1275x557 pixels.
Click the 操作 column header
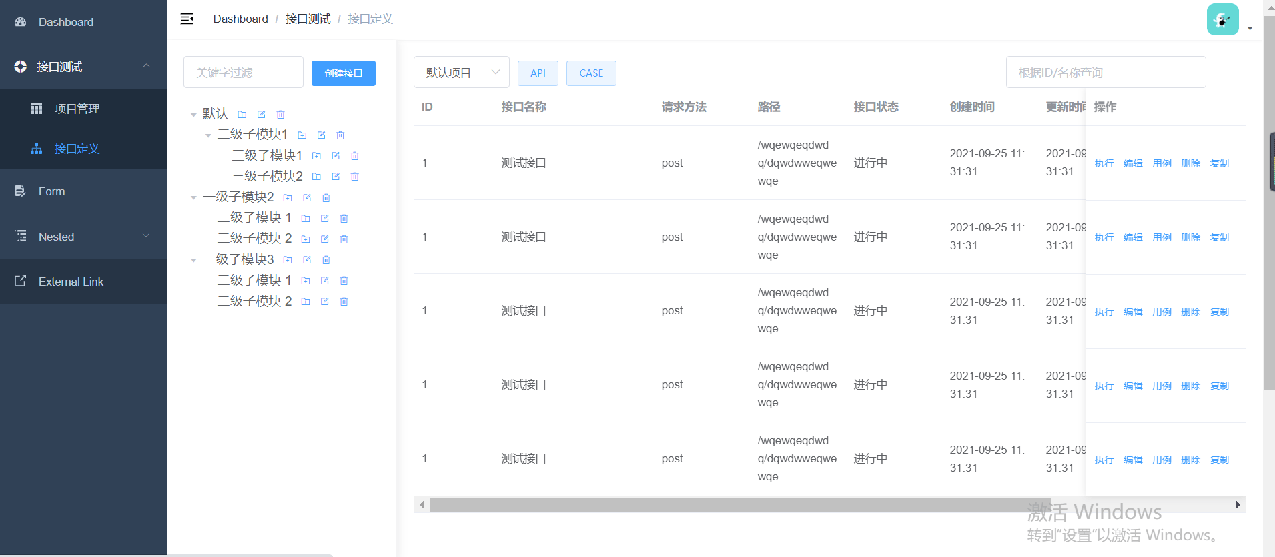coord(1105,107)
